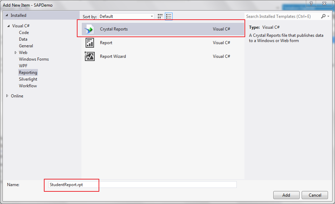
Task: Choose the Silverlight category
Action: [x=28, y=79]
